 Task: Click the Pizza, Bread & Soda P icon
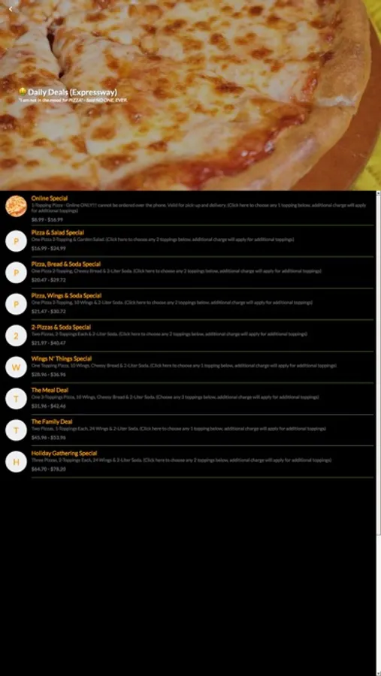tap(17, 273)
